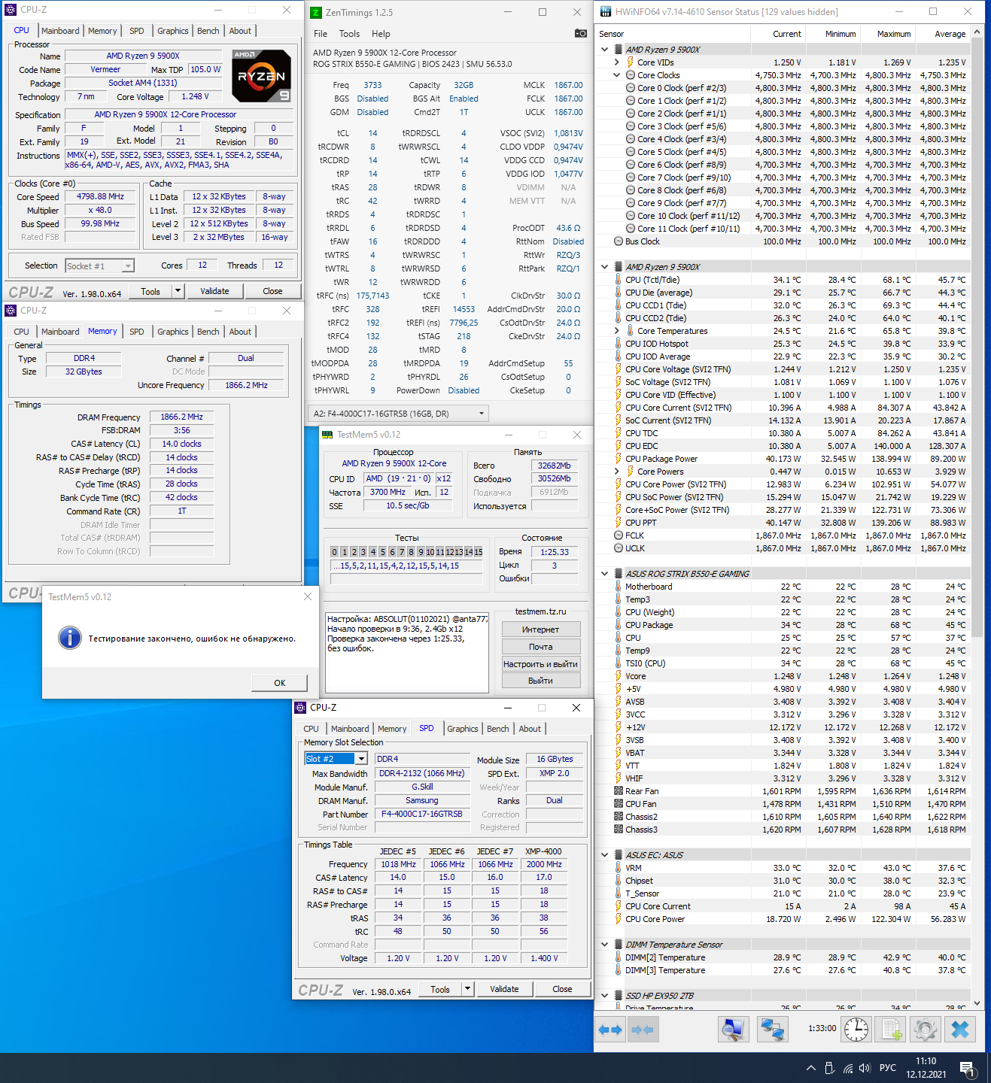Open HWiNFO monitor with magnifier icon
The width and height of the screenshot is (991, 1083).
click(x=733, y=1030)
